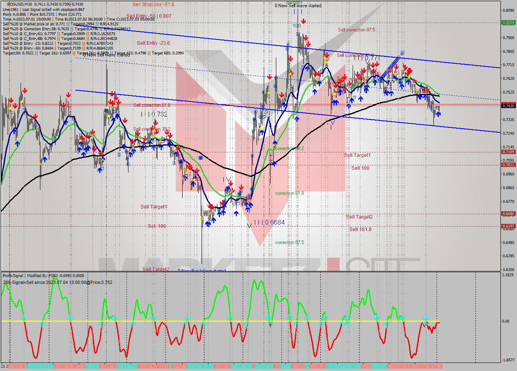This screenshot has height=371, width=517.
Task: Click the '100' label near the chart peak
Action: click(297, 25)
